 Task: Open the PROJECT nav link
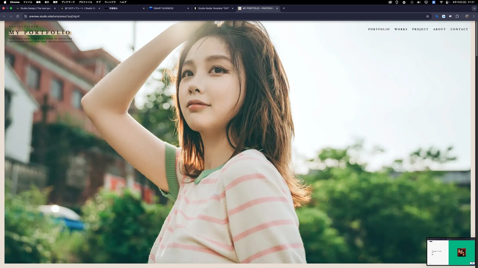(420, 29)
